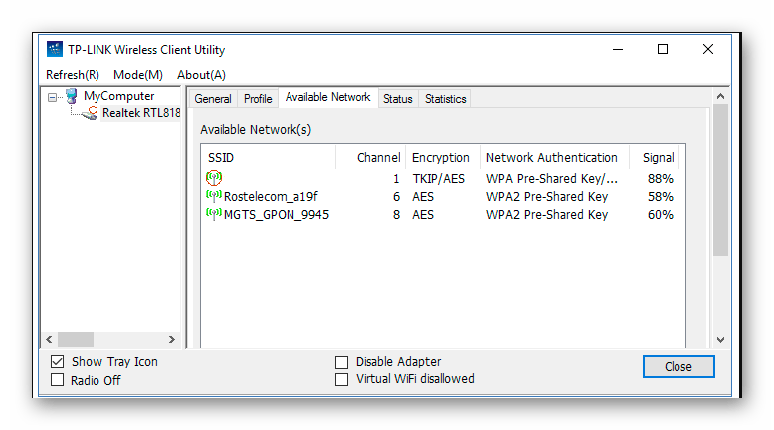Sort by Network Authentication column header
The height and width of the screenshot is (430, 774).
[x=554, y=158]
